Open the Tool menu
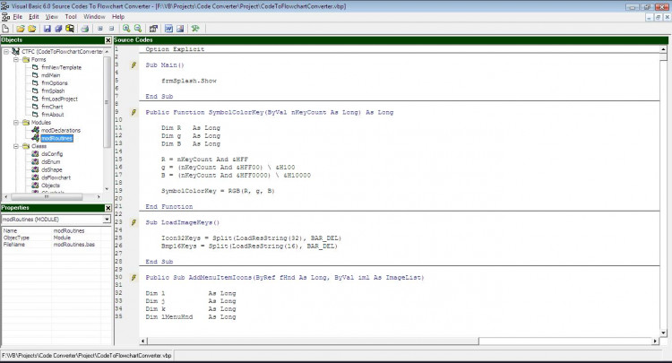Screen dimensions: 672x363 [x=71, y=16]
